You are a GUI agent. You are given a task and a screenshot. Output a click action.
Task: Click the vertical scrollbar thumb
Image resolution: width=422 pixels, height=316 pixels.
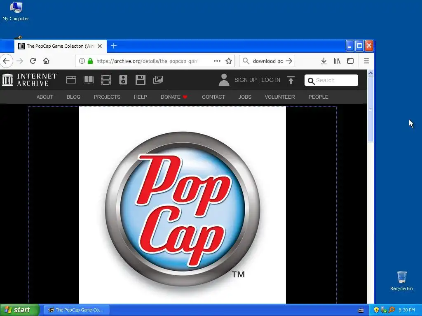[x=370, y=109]
